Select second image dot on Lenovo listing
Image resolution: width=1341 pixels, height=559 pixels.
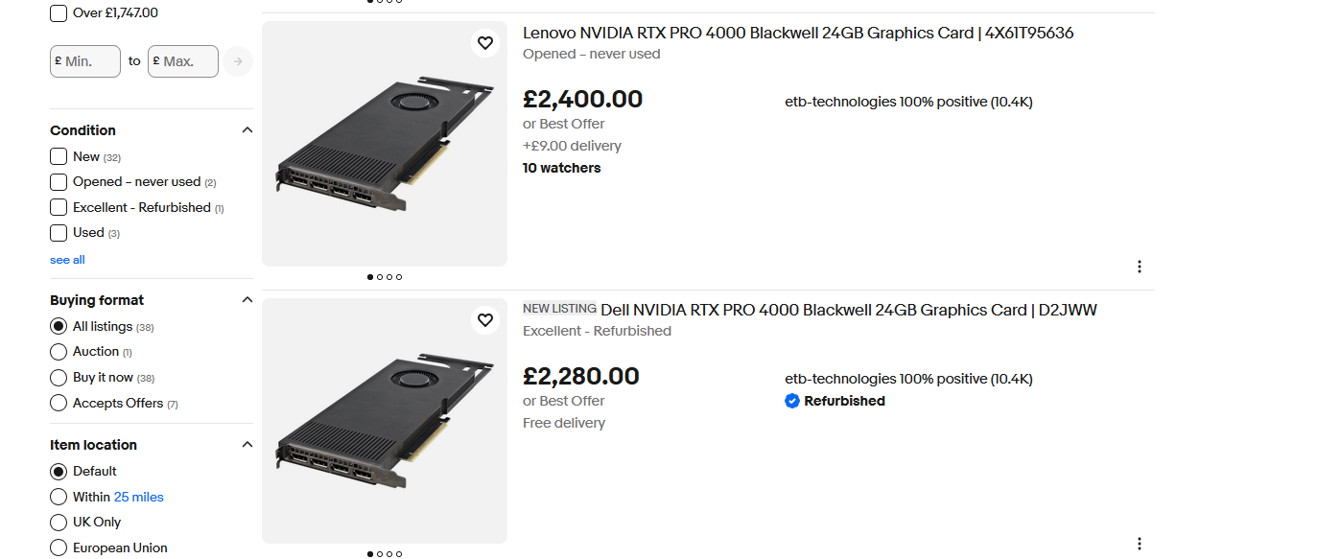pos(380,277)
